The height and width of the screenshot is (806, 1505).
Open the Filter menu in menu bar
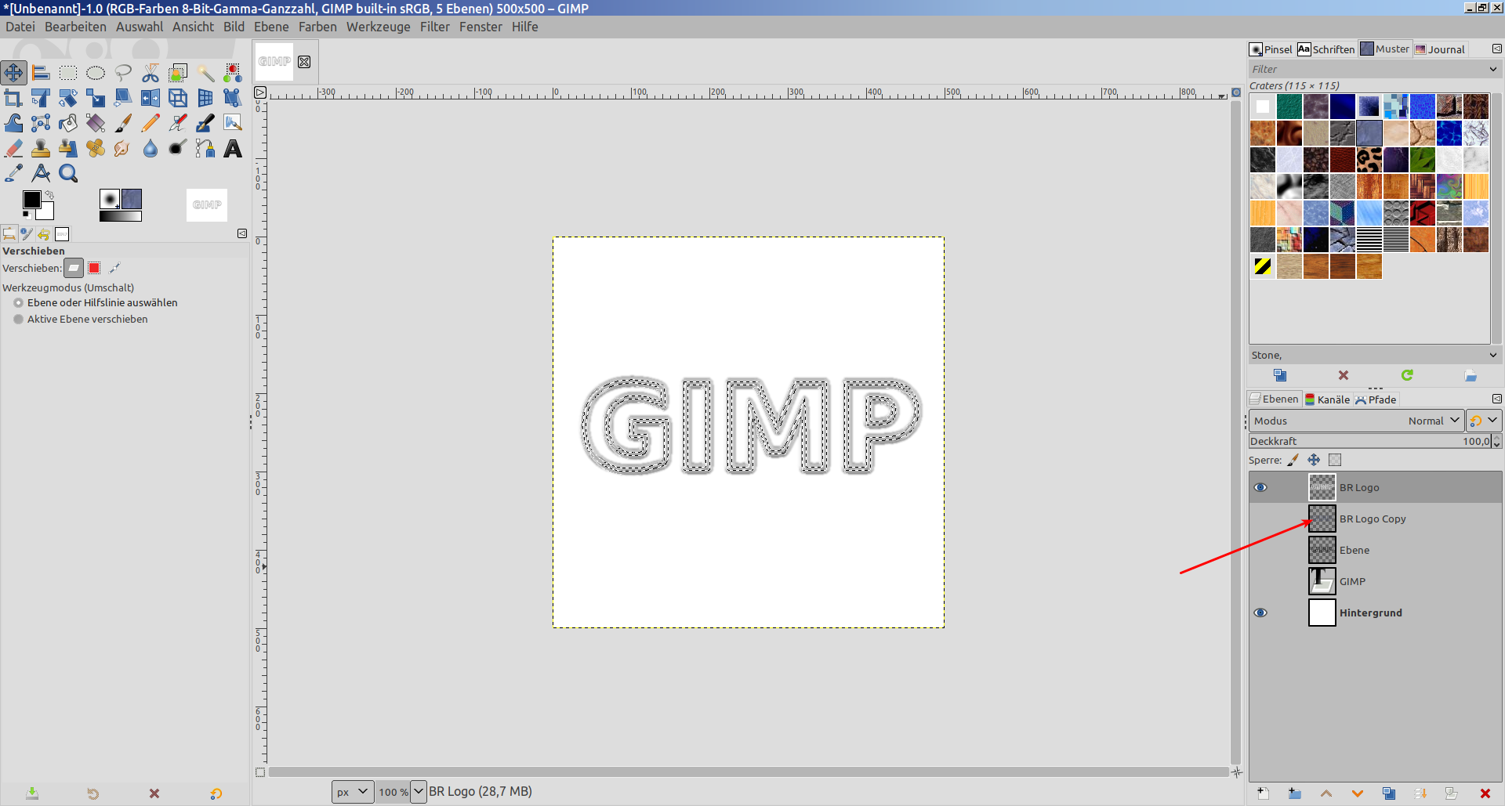[435, 27]
